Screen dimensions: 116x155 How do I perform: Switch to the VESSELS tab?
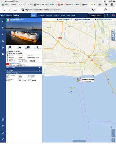pyautogui.click(x=41, y=15)
